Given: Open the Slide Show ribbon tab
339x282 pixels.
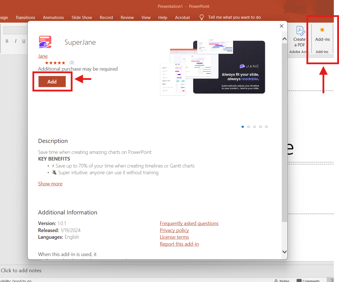Looking at the screenshot, I should (x=82, y=17).
